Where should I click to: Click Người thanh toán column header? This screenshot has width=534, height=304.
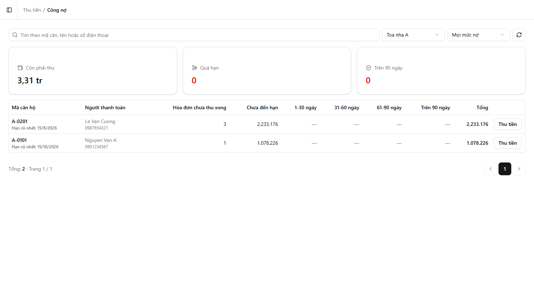pyautogui.click(x=105, y=107)
